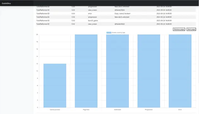Screen dimensions: 199x114
Task: Select the launch_game event row
Action: [116, 21]
